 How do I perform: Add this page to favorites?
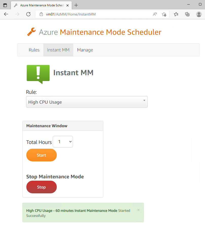tap(164, 14)
